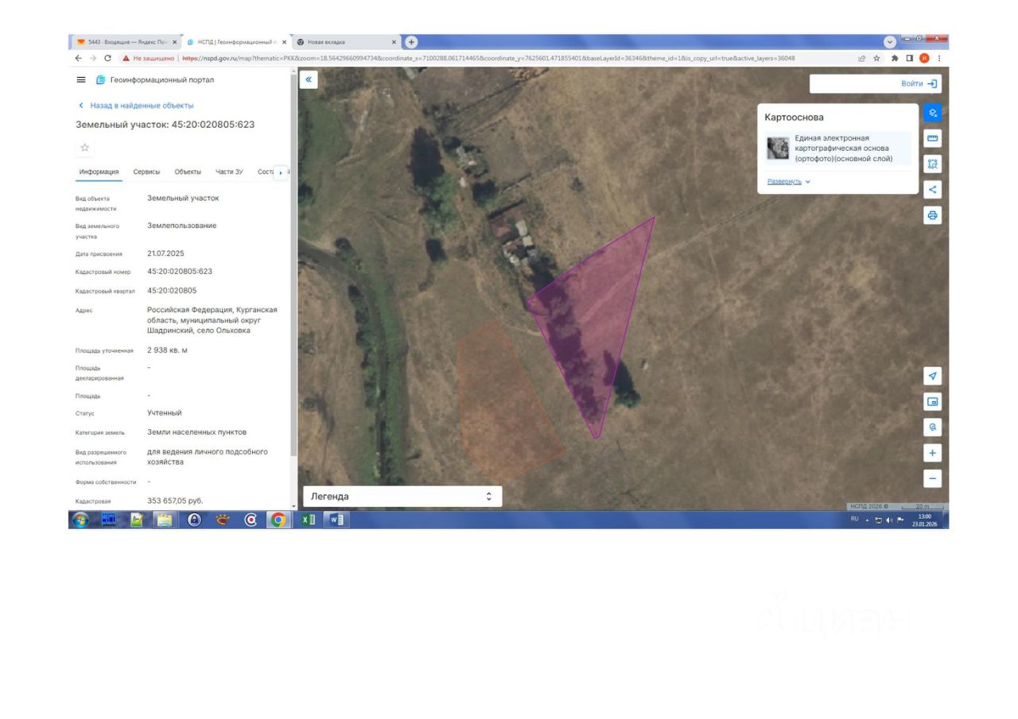Open the ruler measurement tool
Screen dimensions: 1018x719
(x=933, y=138)
